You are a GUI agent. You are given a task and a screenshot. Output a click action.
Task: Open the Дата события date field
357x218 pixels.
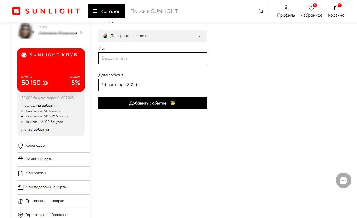(x=153, y=85)
